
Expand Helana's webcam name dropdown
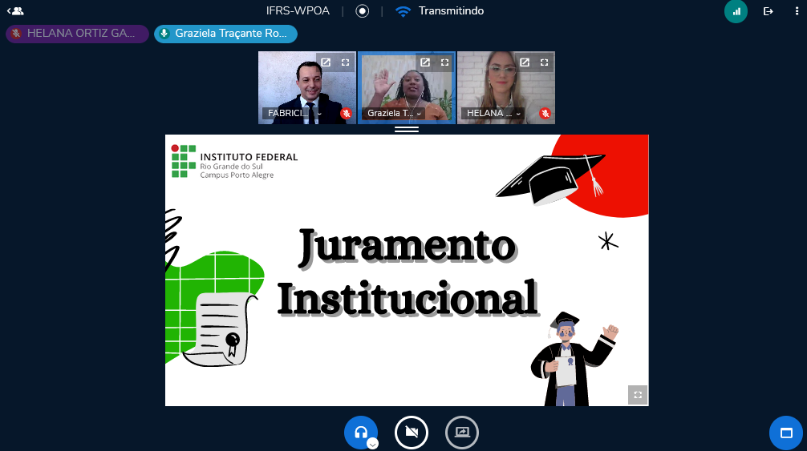518,114
